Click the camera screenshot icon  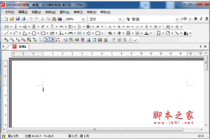pyautogui.click(x=60, y=19)
